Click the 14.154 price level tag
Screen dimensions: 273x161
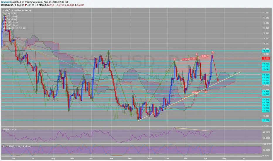pos(266,108)
